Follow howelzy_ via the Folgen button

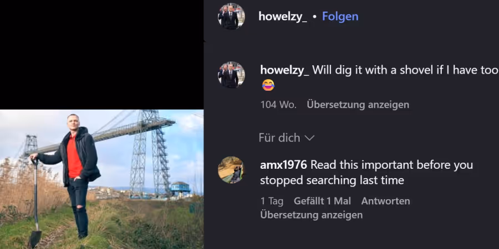coord(340,16)
